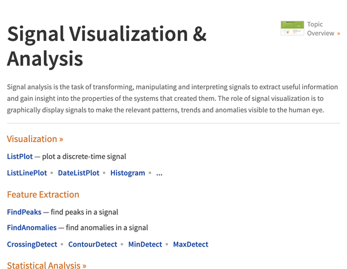Open the MaxDetect function page
This screenshot has height=269, width=347.
191,244
